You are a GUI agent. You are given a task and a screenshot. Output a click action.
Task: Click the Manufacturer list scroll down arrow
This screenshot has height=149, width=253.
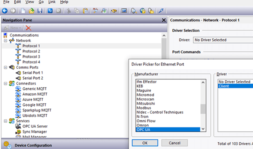coord(203,129)
